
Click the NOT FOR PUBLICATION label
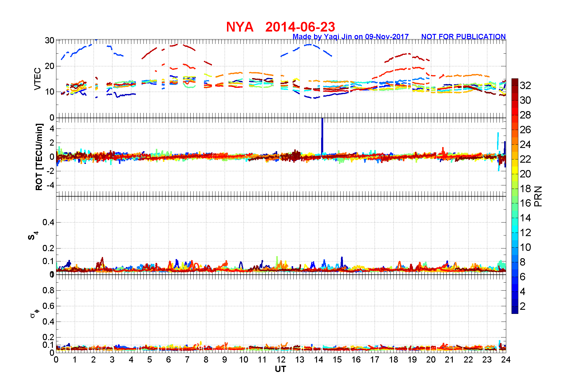[x=463, y=37]
